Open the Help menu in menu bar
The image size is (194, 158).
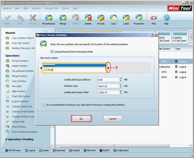(75, 8)
